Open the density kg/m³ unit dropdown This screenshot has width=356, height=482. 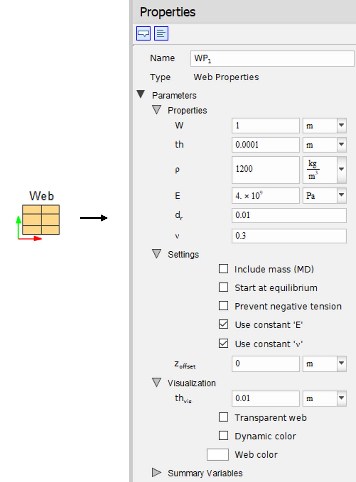tap(341, 169)
